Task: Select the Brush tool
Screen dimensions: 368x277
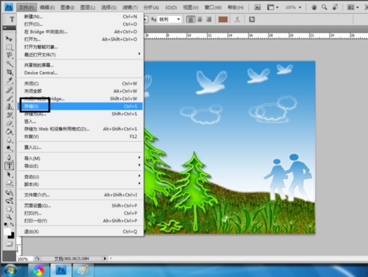Action: [10, 98]
